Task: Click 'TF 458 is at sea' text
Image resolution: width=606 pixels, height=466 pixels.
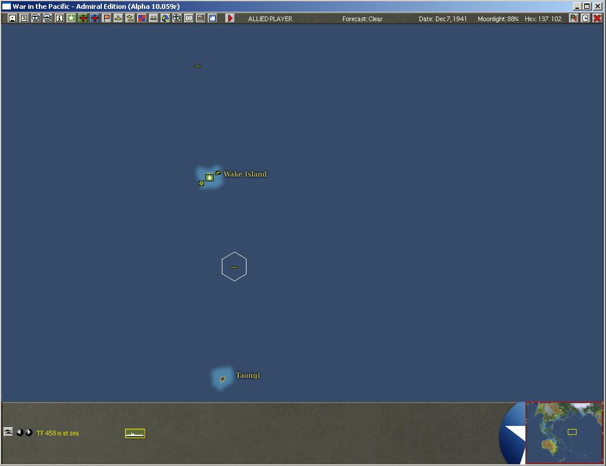Action: coord(58,433)
